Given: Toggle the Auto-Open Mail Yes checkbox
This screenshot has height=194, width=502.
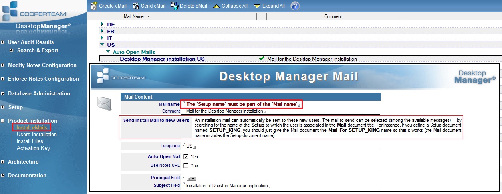Looking at the screenshot, I should pyautogui.click(x=186, y=157).
